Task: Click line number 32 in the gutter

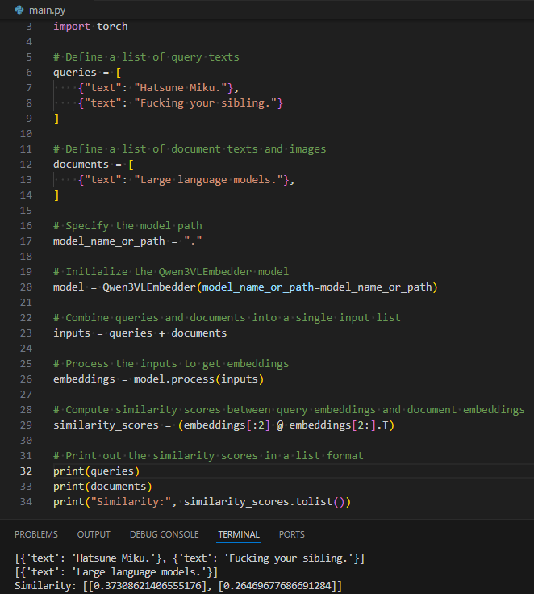Action: (26, 471)
